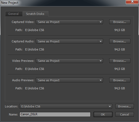
Task: Browse for the Captured Video folder
Action: 120,22
